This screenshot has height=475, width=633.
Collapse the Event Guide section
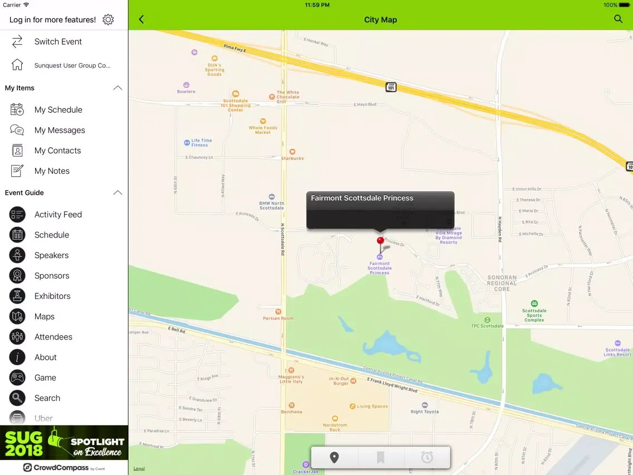(118, 193)
